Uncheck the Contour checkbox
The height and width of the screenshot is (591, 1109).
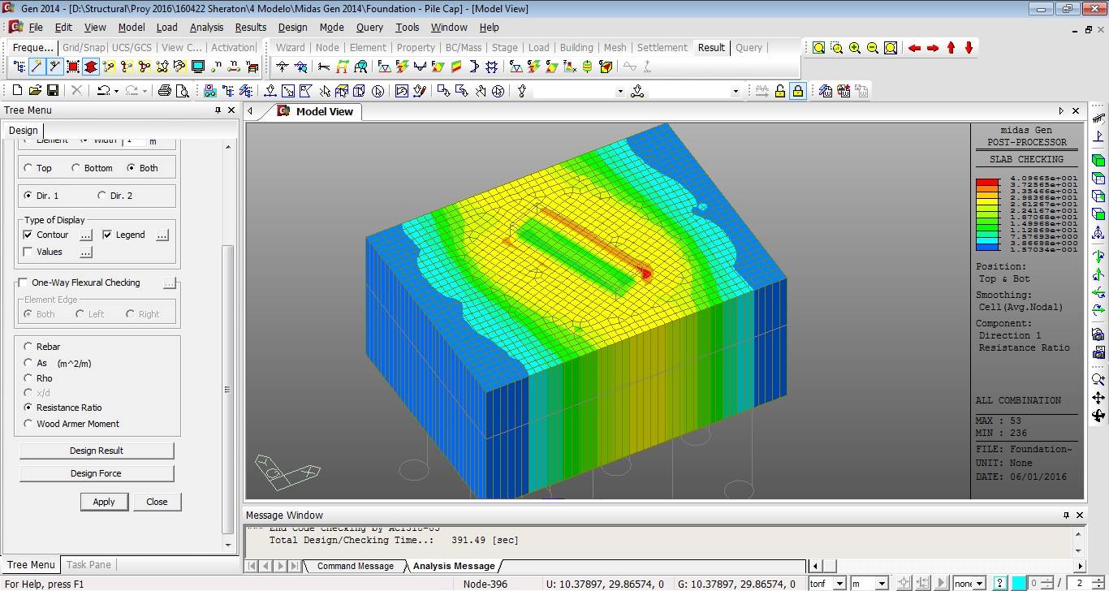tap(28, 235)
